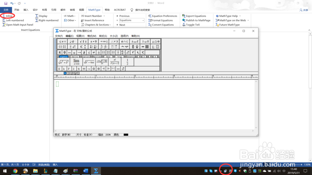The width and height of the screenshot is (312, 175).
Task: Collapse the Word ribbon
Action: [309, 30]
